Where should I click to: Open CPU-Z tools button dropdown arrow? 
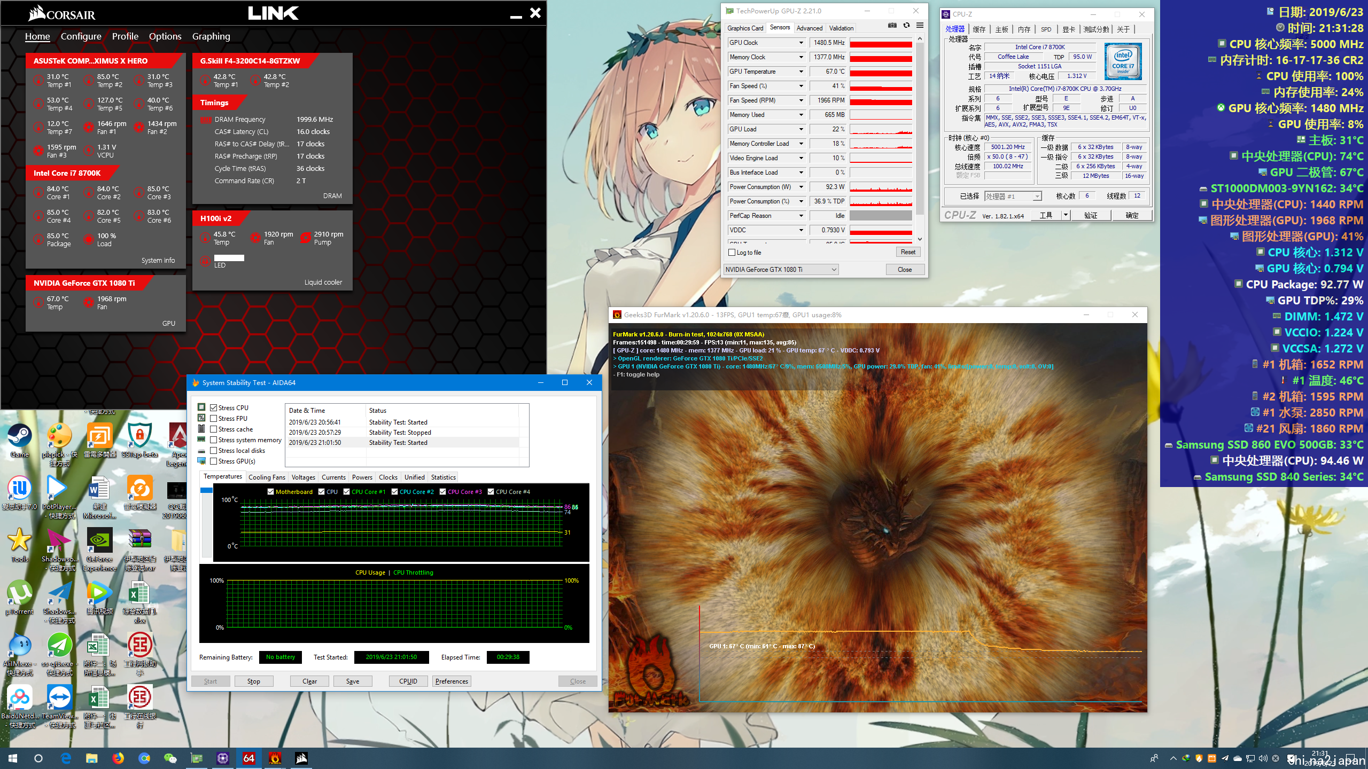(1066, 215)
